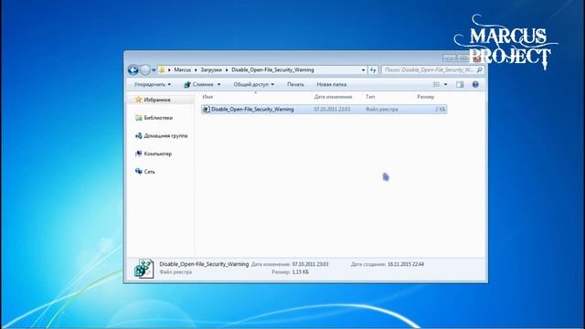The image size is (585, 329).
Task: Open the recent locations dropdown arrow
Action: (154, 70)
